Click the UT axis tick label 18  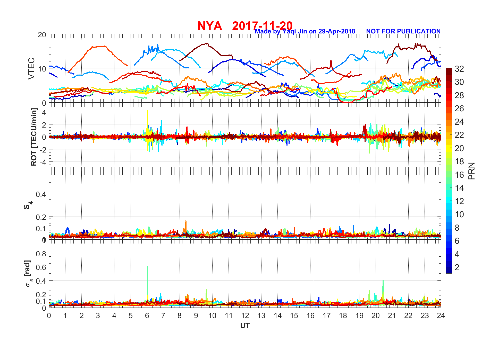coord(343,316)
